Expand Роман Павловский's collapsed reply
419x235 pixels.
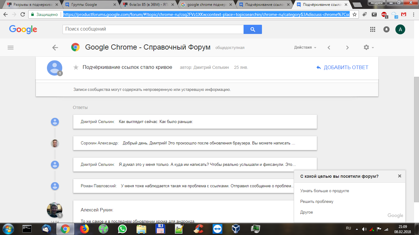[195, 186]
